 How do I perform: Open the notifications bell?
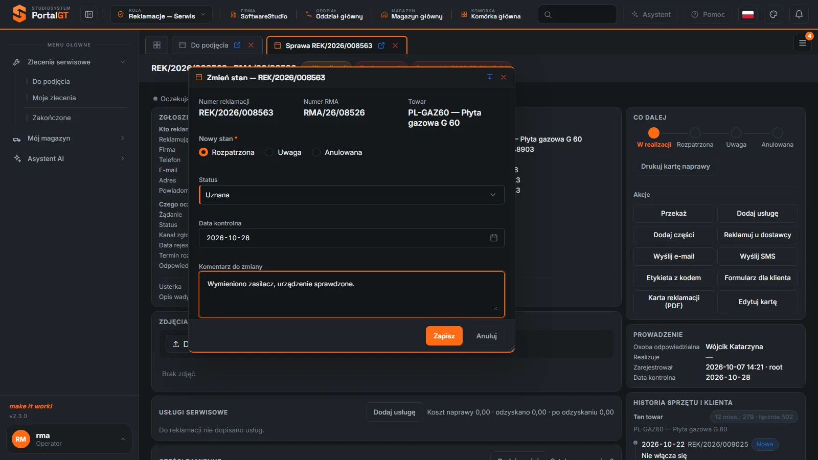pos(799,14)
